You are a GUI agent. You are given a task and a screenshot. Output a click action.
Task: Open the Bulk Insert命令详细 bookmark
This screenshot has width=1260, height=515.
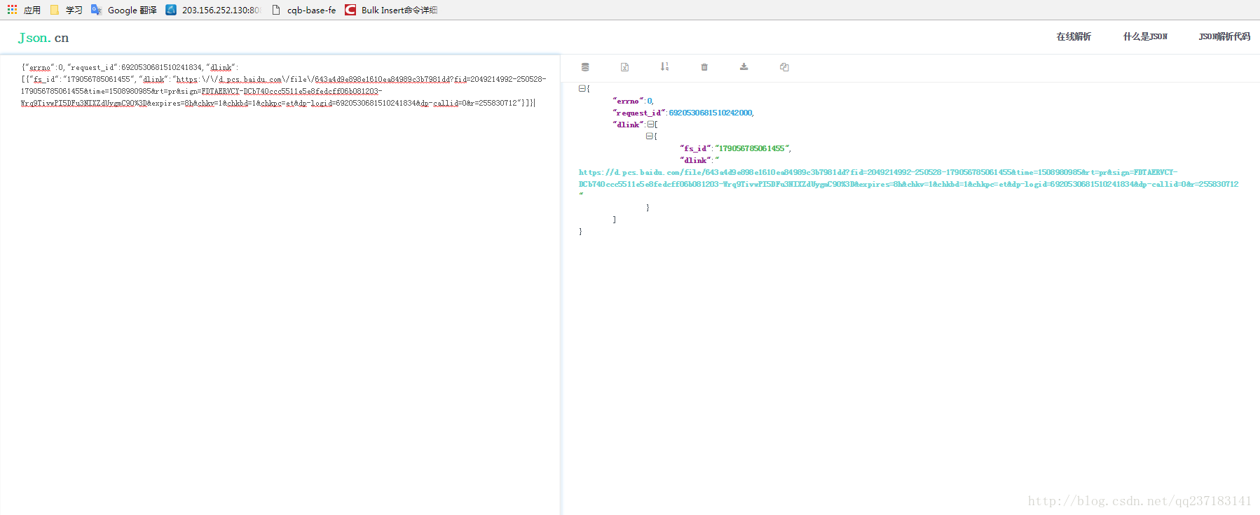(x=391, y=10)
